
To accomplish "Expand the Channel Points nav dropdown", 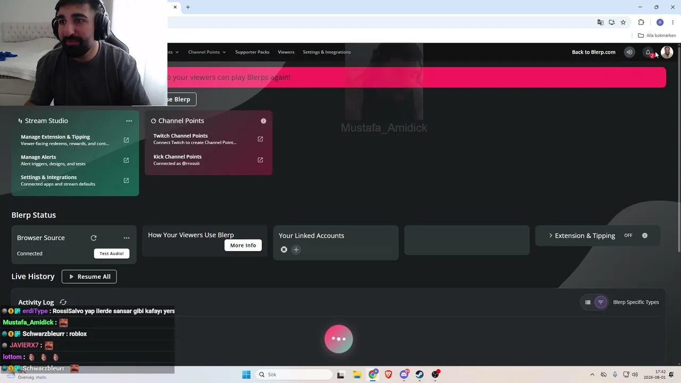I will [207, 52].
